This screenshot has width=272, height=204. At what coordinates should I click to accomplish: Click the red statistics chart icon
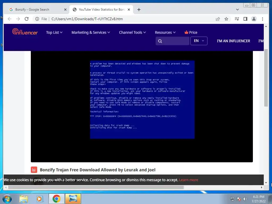coord(34,170)
